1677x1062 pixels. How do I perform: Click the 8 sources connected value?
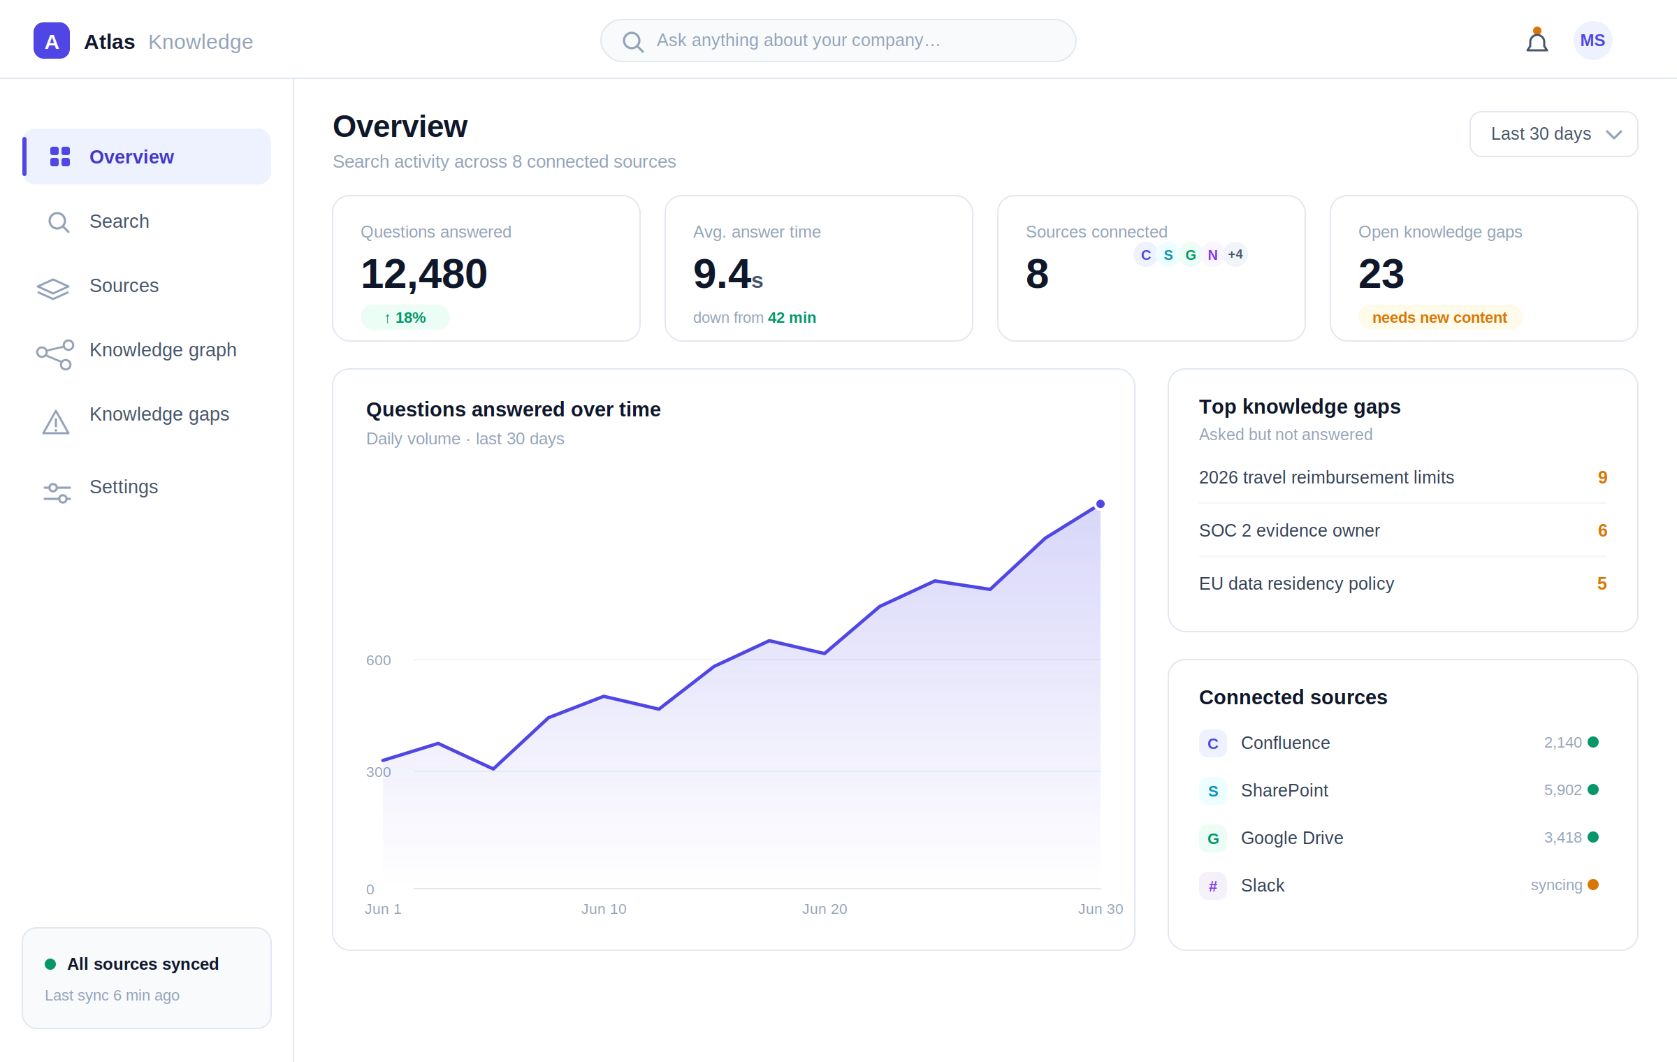click(x=1037, y=274)
